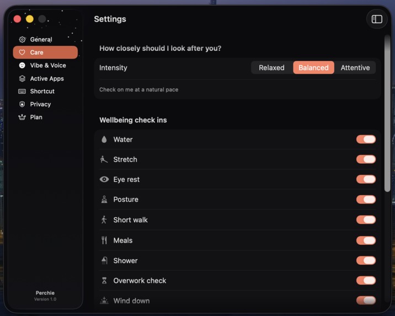Click the Settings title text
The height and width of the screenshot is (316, 395).
pyautogui.click(x=110, y=19)
